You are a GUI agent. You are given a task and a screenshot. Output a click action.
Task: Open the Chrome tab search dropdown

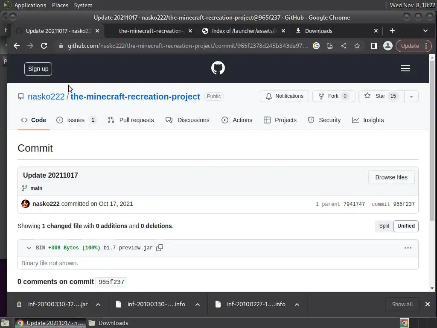click(x=425, y=31)
